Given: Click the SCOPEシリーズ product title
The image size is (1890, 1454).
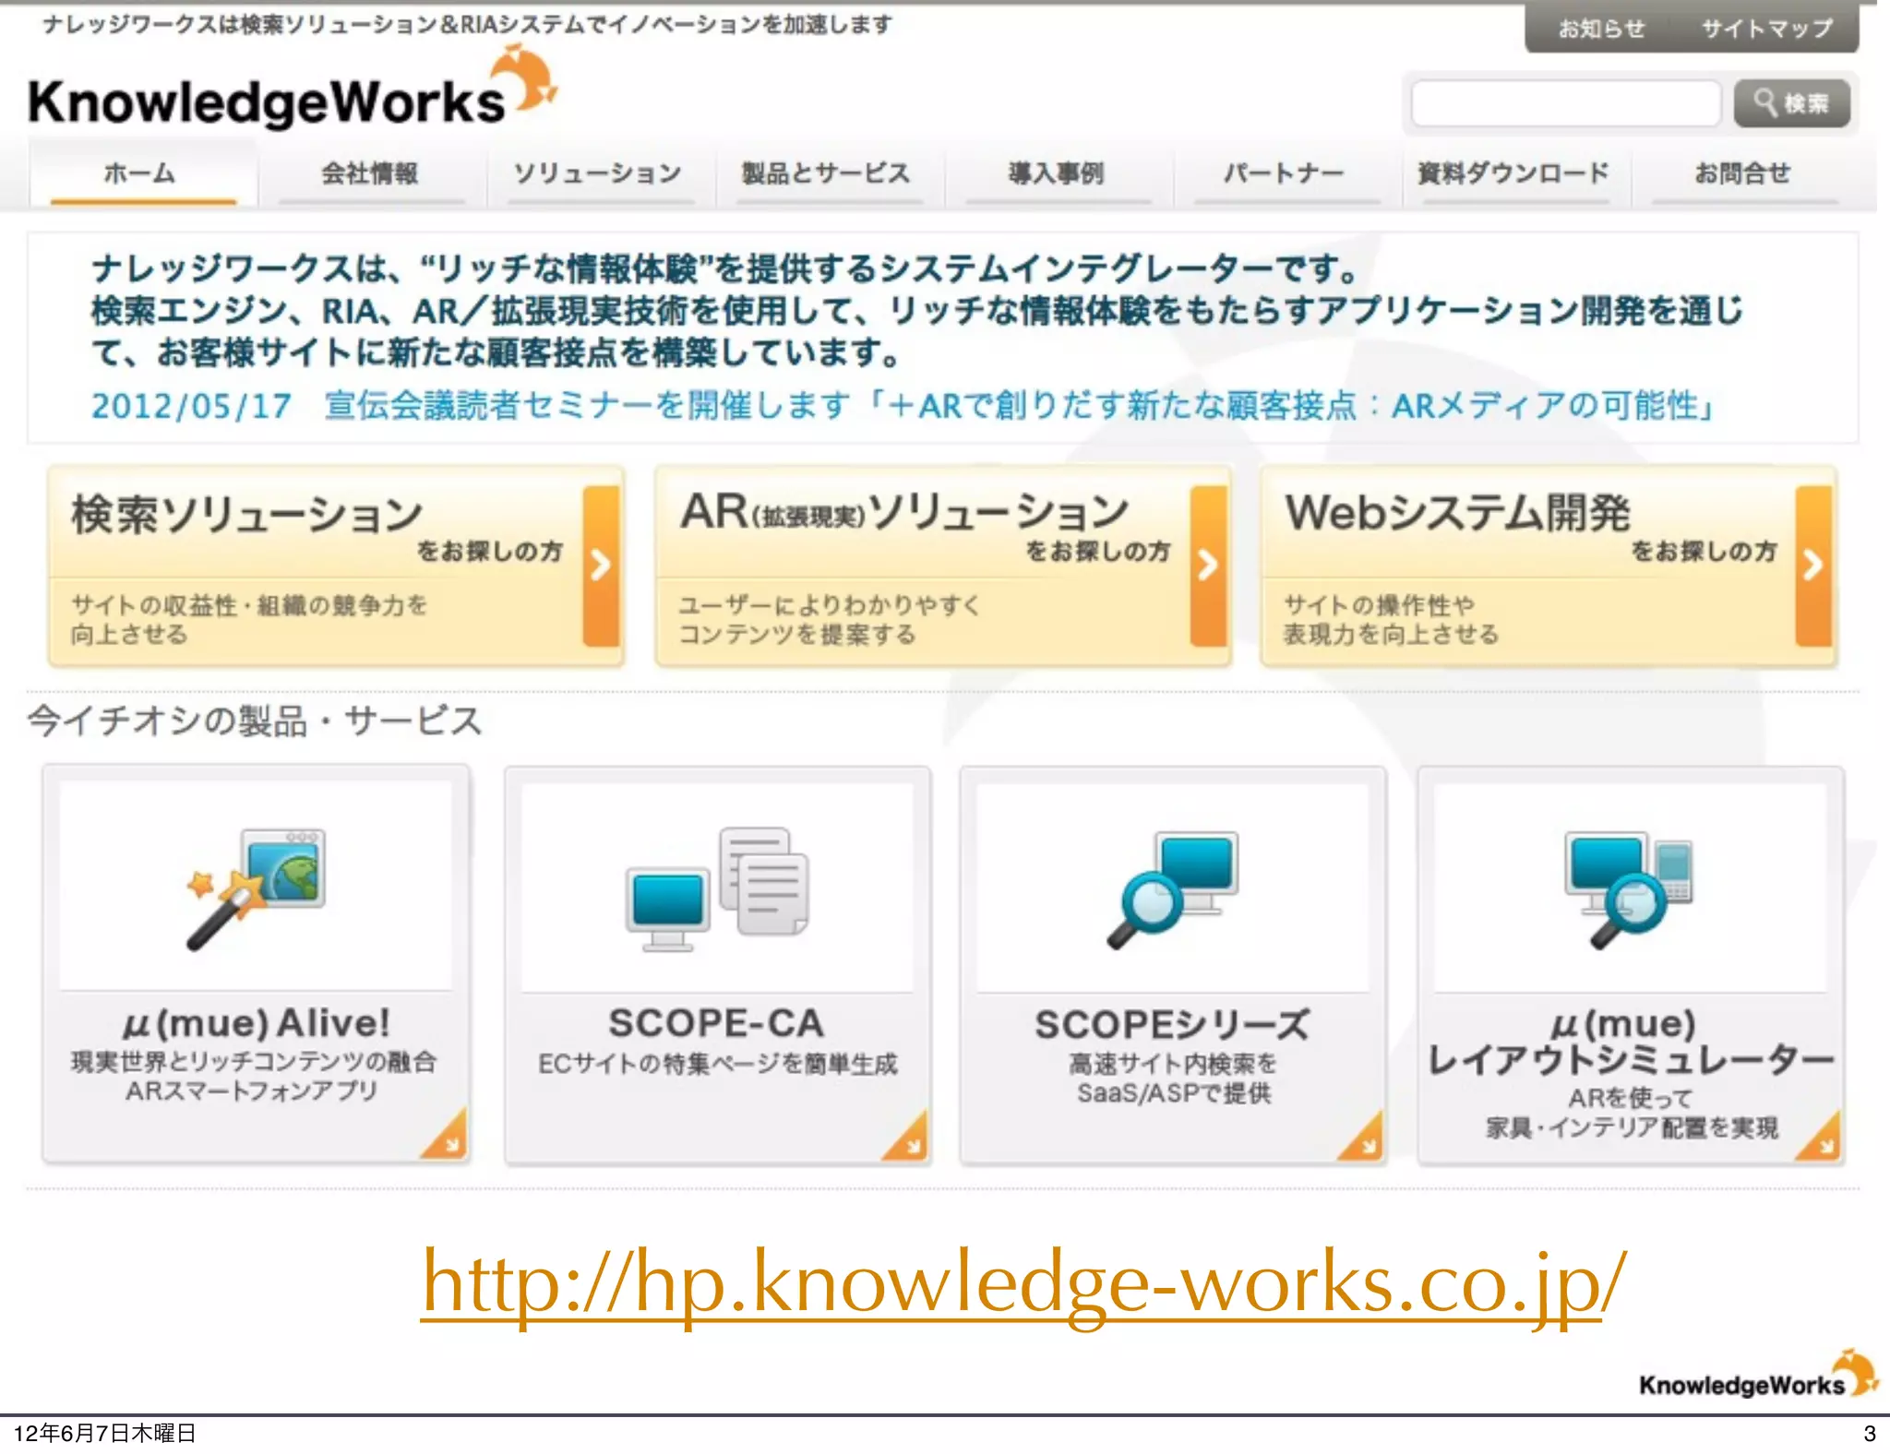Looking at the screenshot, I should [x=1172, y=1024].
